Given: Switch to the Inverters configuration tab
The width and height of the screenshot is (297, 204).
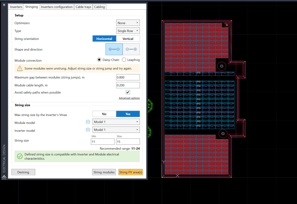Looking at the screenshot, I should (57, 7).
